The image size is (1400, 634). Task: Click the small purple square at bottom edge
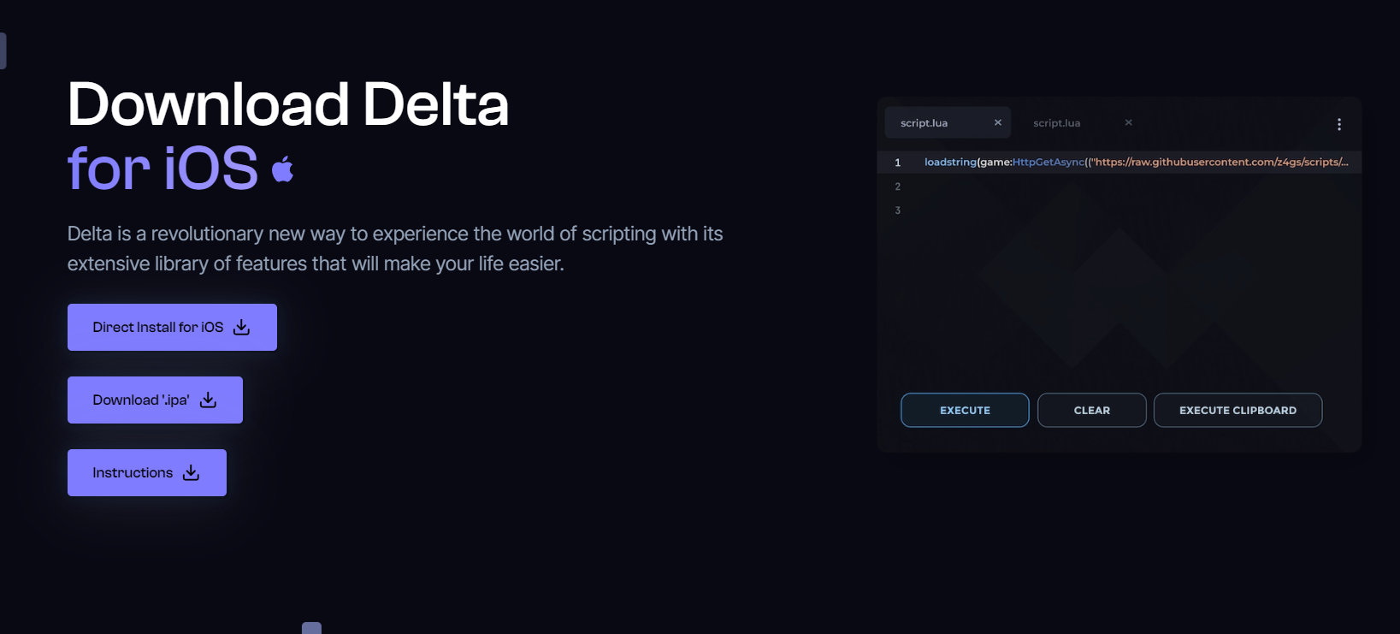(311, 628)
